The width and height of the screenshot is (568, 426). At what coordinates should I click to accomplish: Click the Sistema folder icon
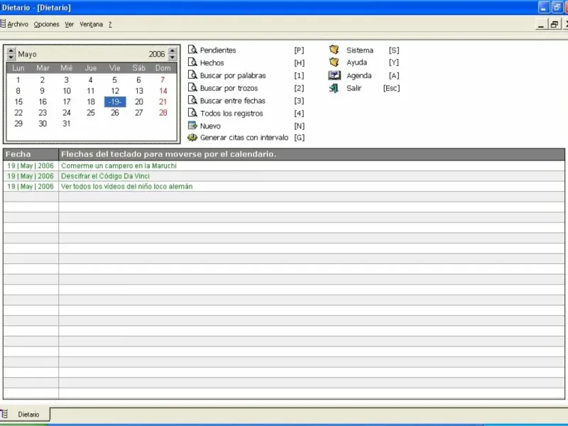334,50
